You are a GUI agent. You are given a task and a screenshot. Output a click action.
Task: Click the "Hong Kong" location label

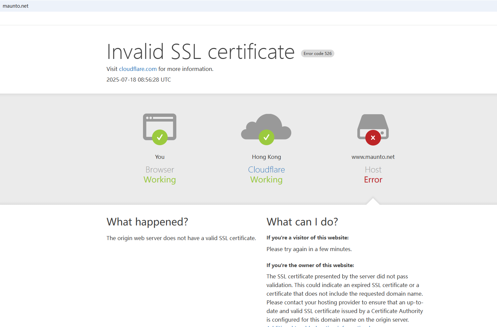pyautogui.click(x=266, y=157)
